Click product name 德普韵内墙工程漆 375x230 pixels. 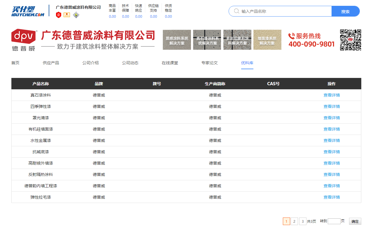coord(41,186)
